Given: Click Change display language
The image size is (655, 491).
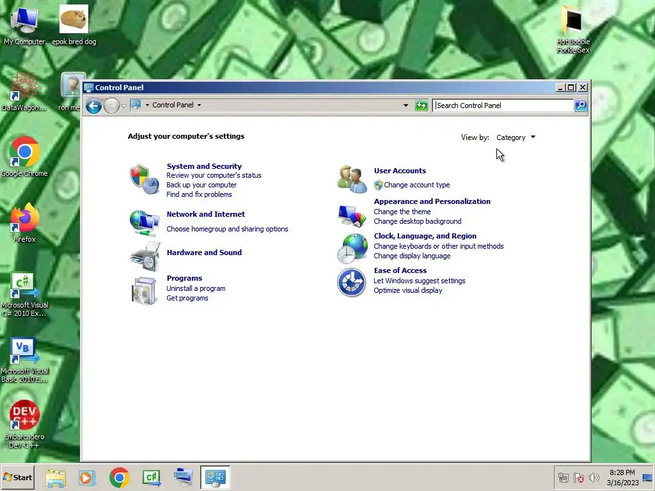Looking at the screenshot, I should pos(412,256).
